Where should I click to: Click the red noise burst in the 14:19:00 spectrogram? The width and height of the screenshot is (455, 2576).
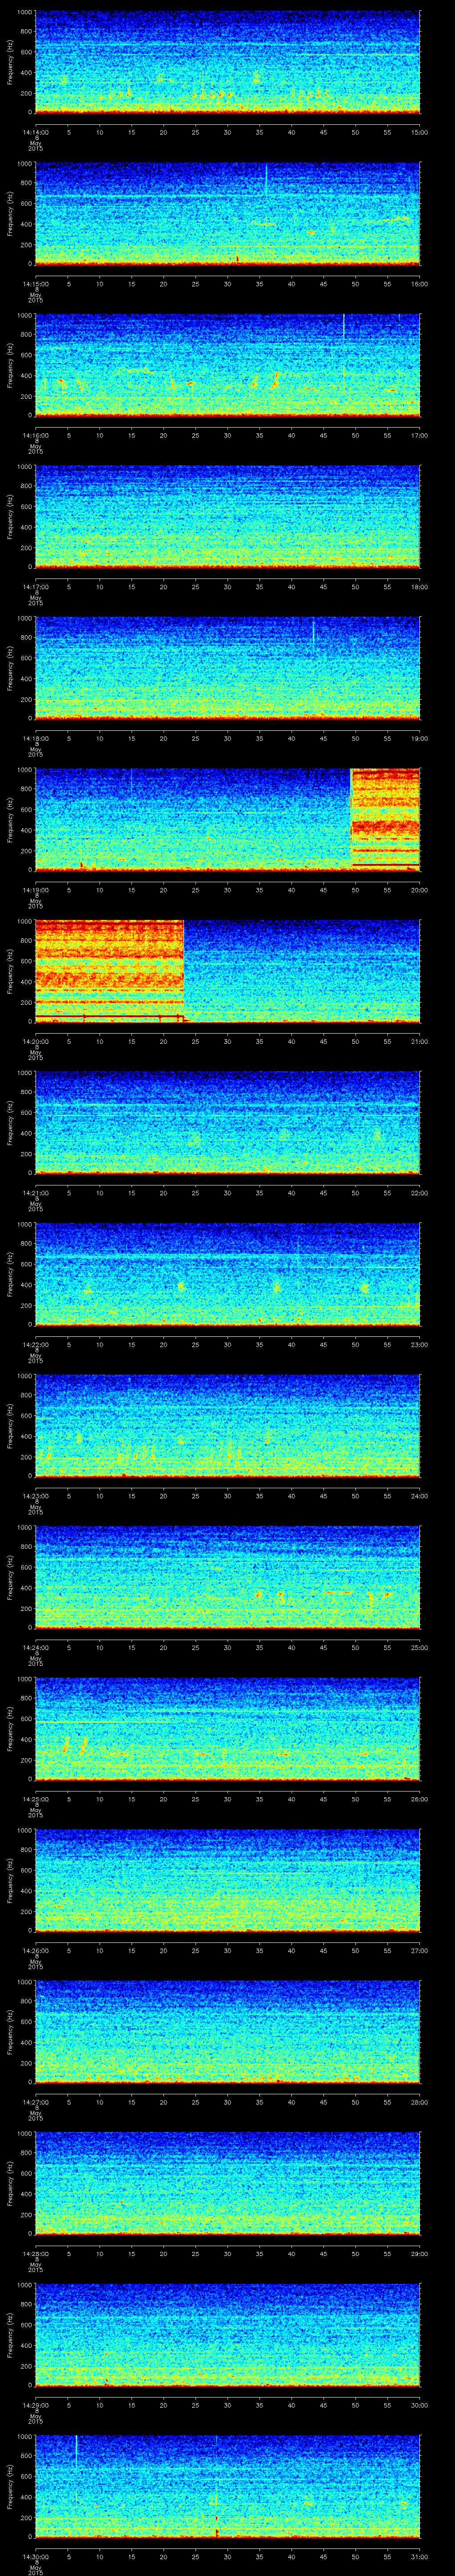[385, 819]
